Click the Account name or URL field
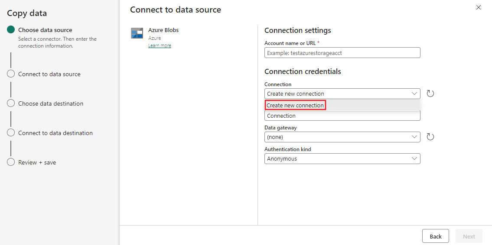This screenshot has width=492, height=245. point(342,53)
